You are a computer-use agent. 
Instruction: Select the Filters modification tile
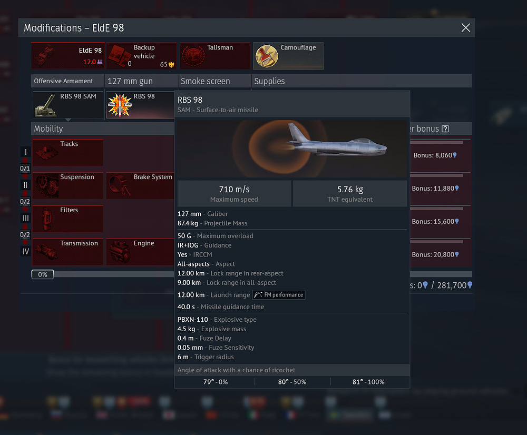click(67, 219)
